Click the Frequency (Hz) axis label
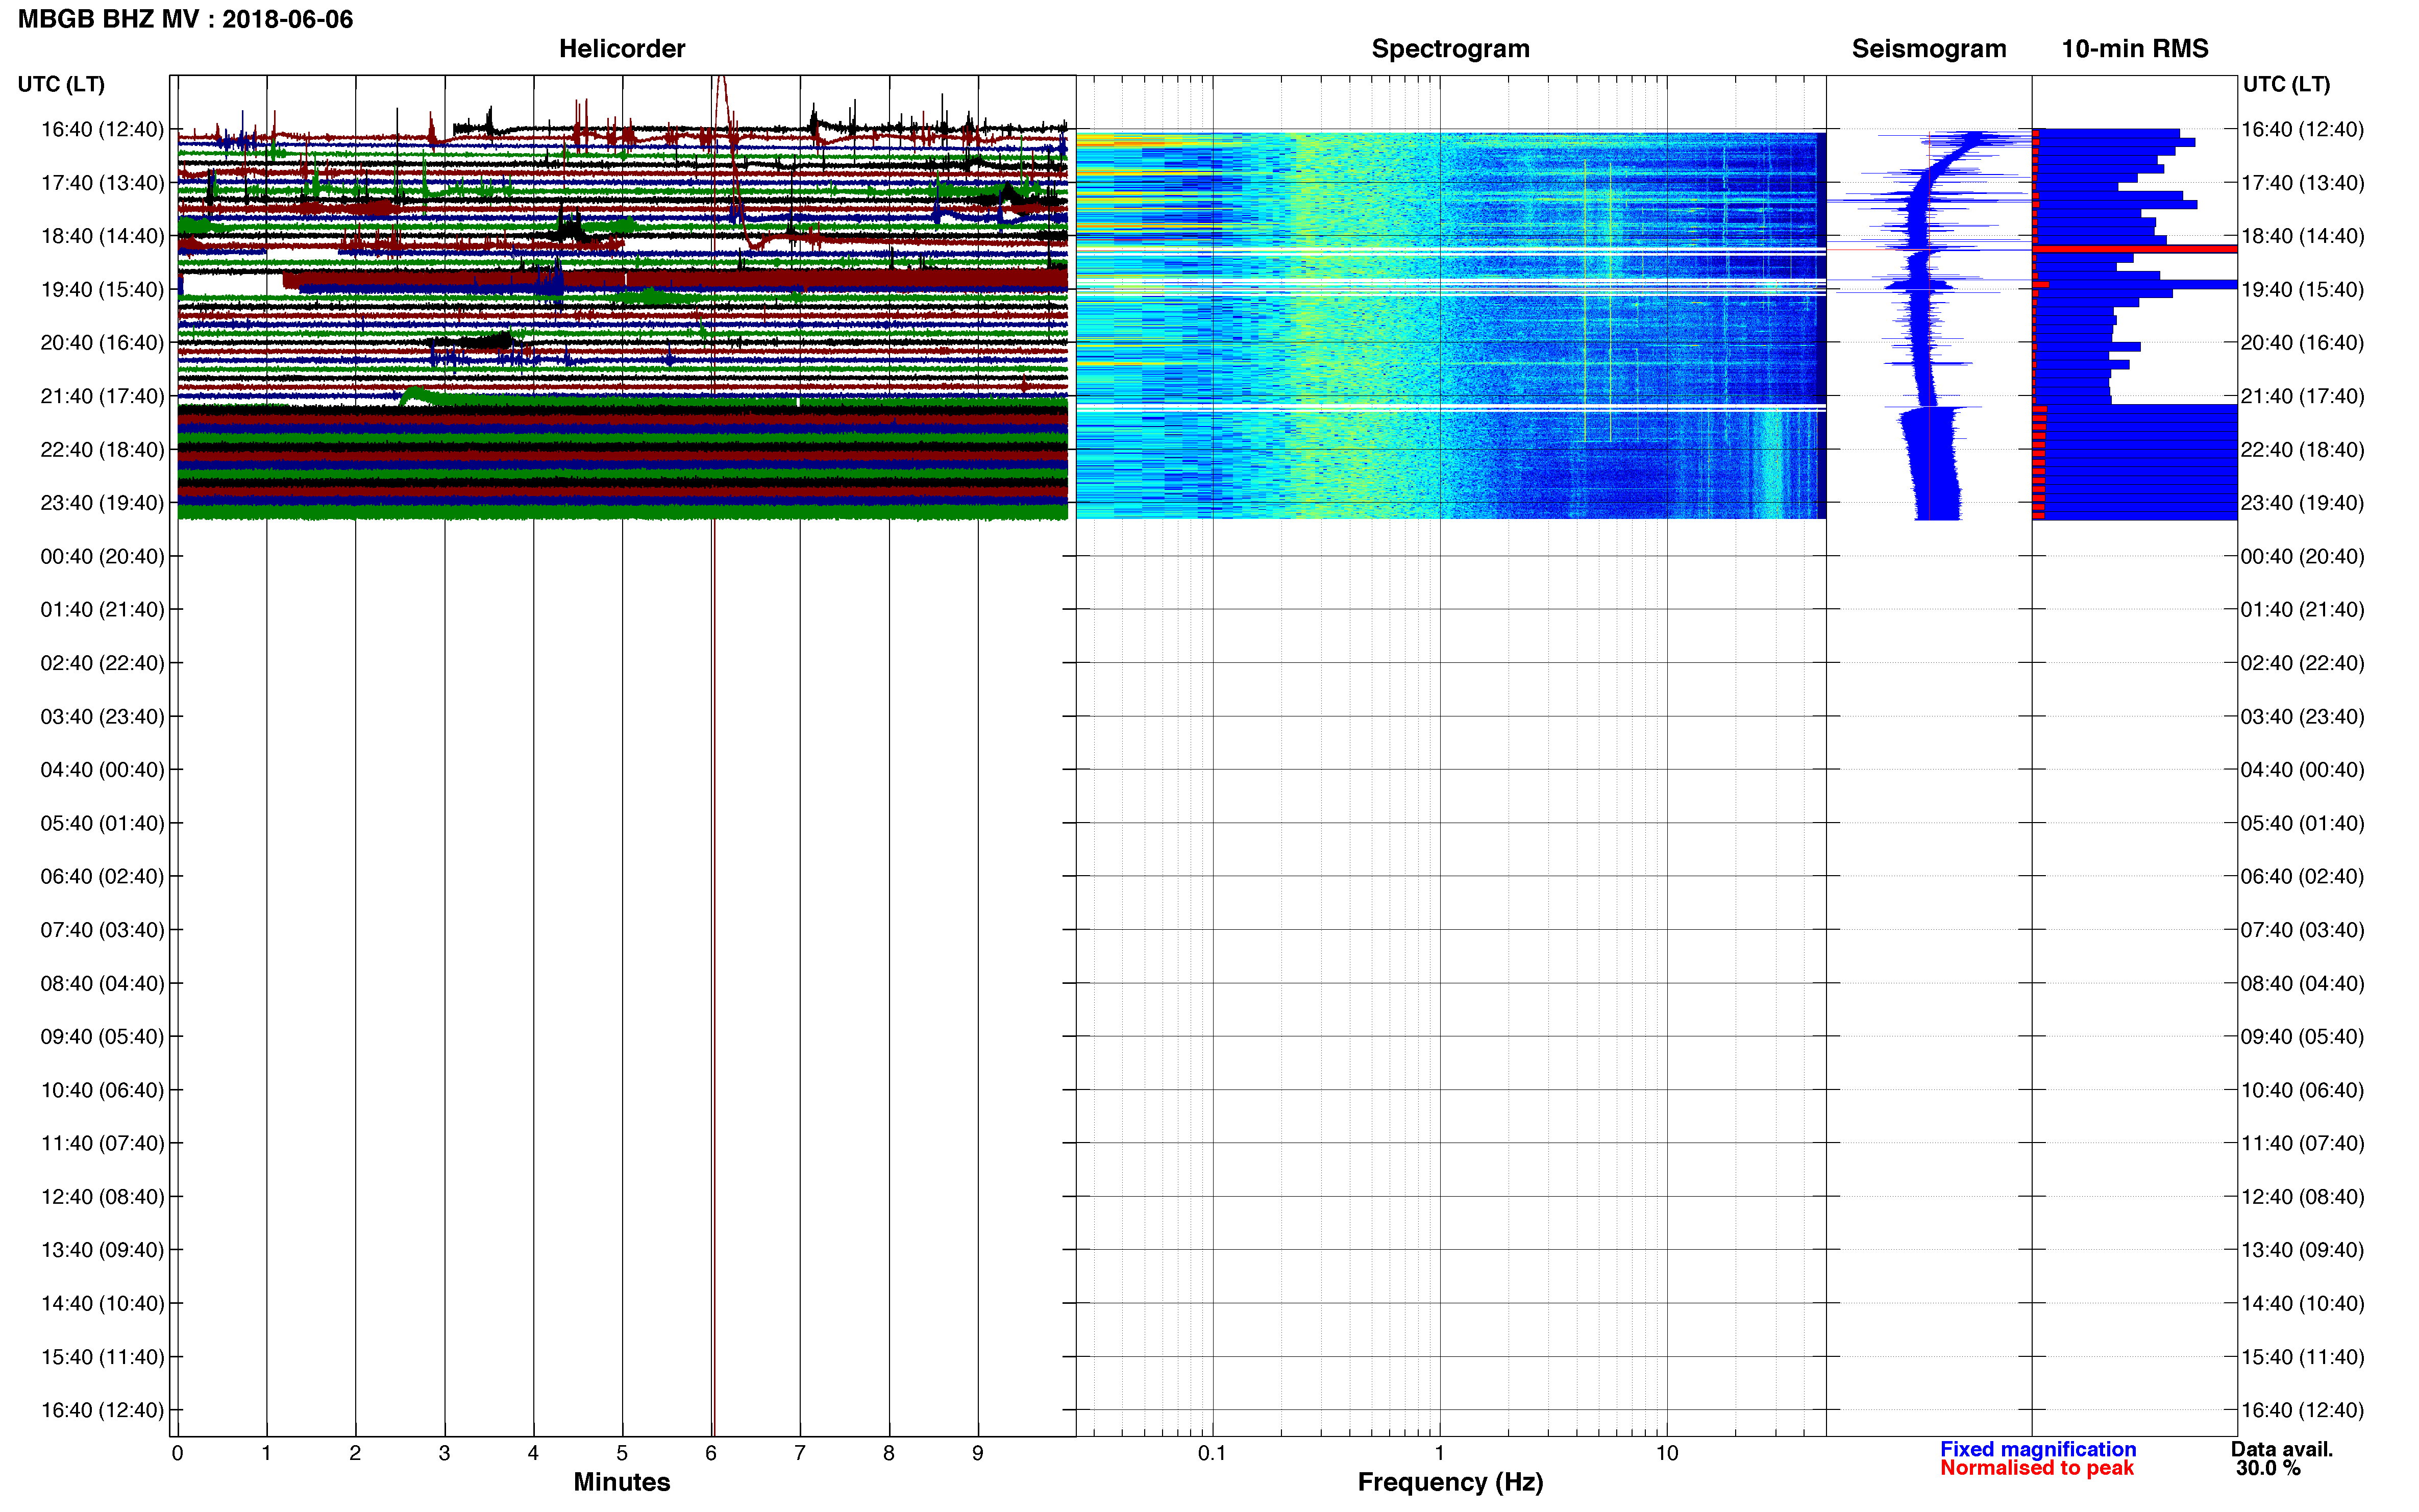The width and height of the screenshot is (2419, 1512). pyautogui.click(x=1450, y=1482)
